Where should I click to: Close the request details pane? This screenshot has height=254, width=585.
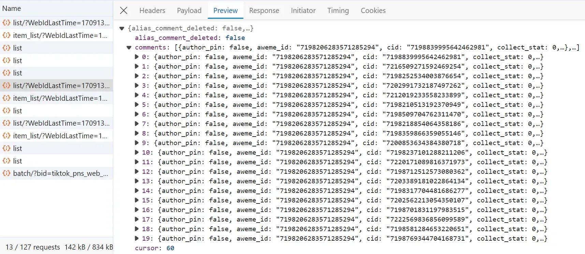pos(124,11)
